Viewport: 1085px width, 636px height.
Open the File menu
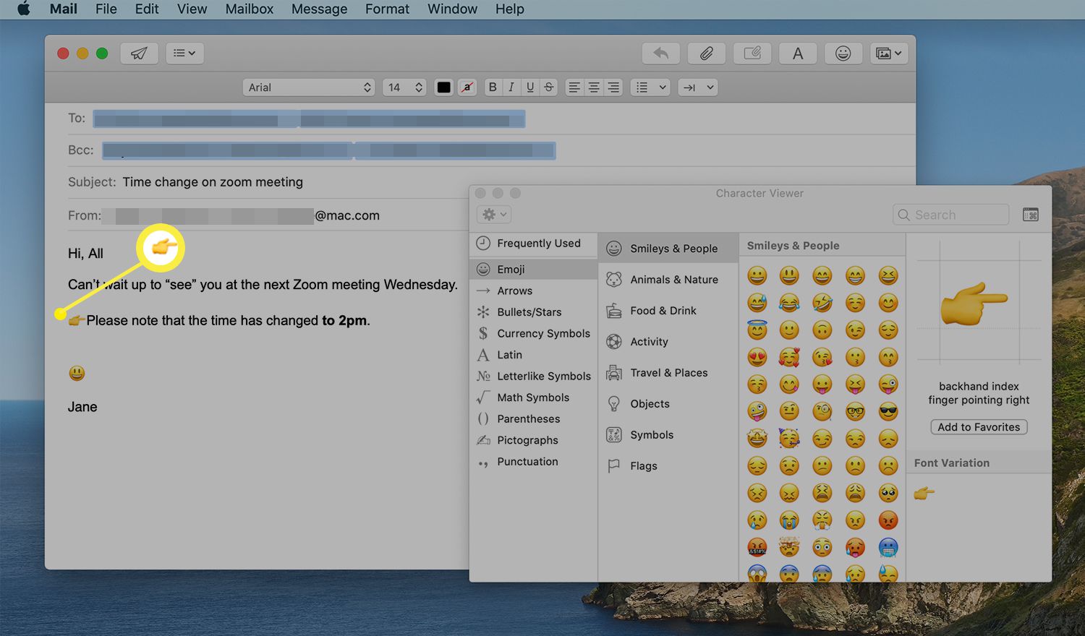(x=106, y=9)
